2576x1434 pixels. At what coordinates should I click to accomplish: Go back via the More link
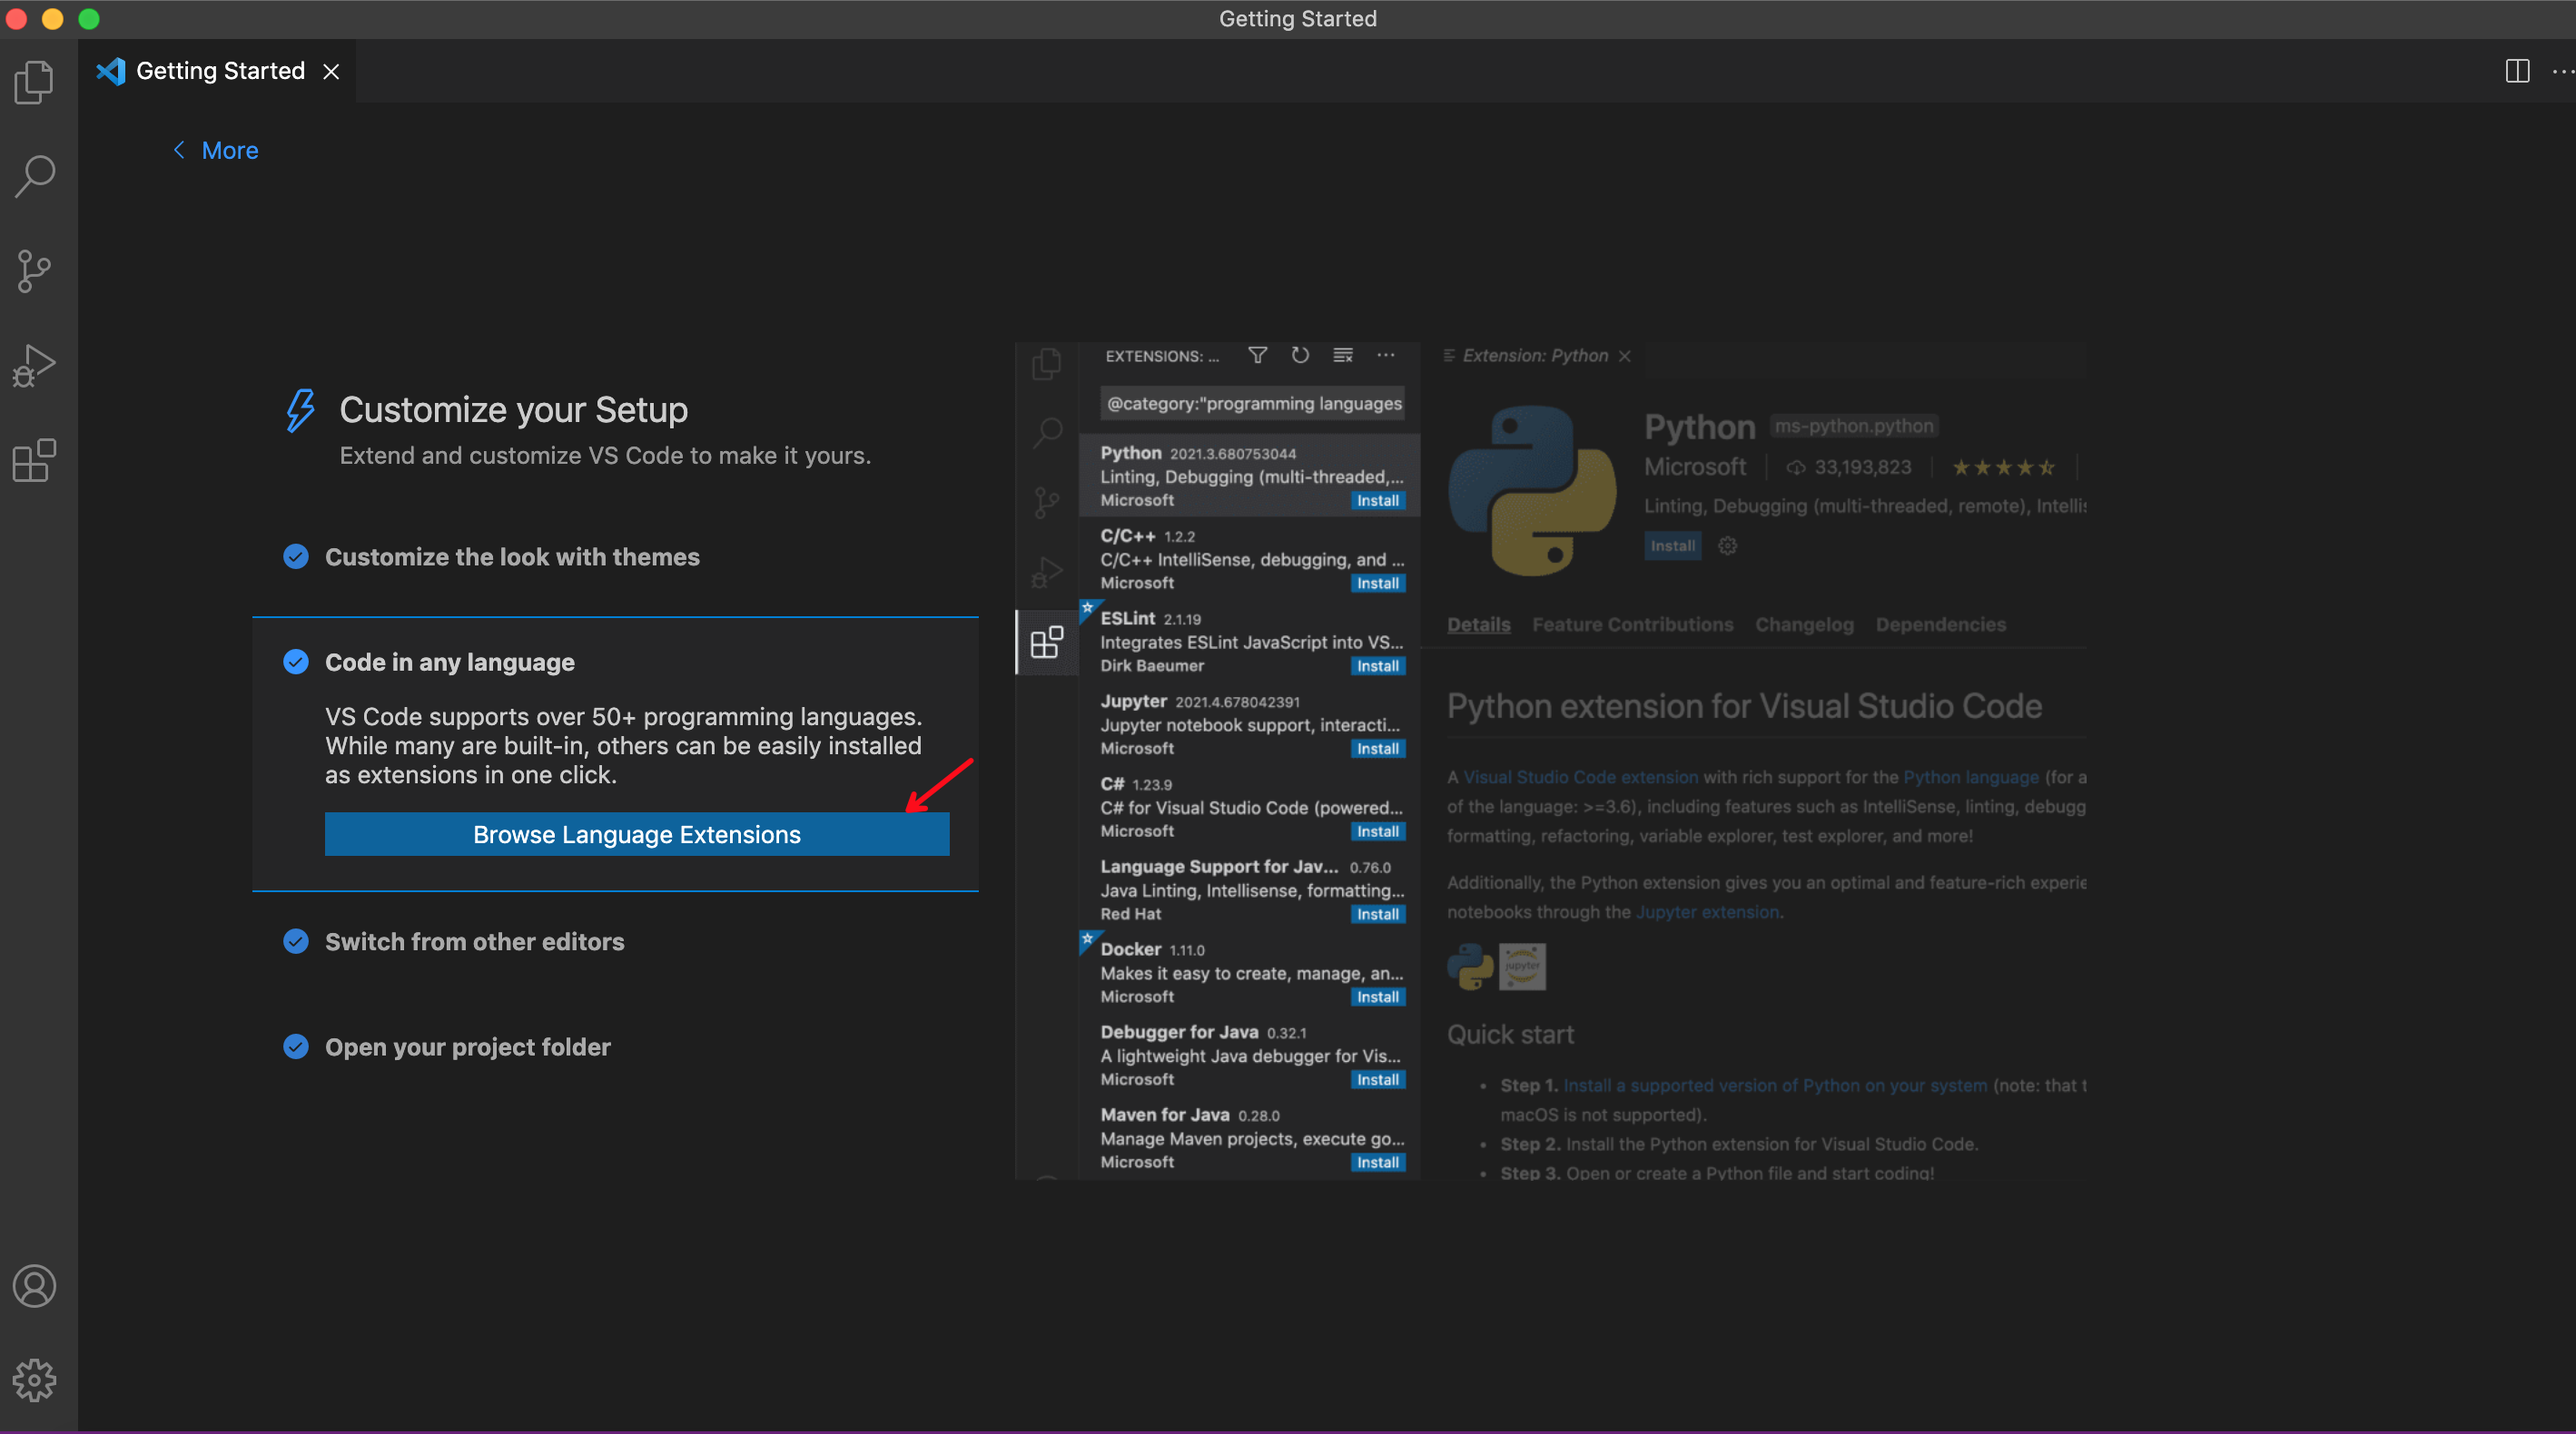(x=215, y=150)
